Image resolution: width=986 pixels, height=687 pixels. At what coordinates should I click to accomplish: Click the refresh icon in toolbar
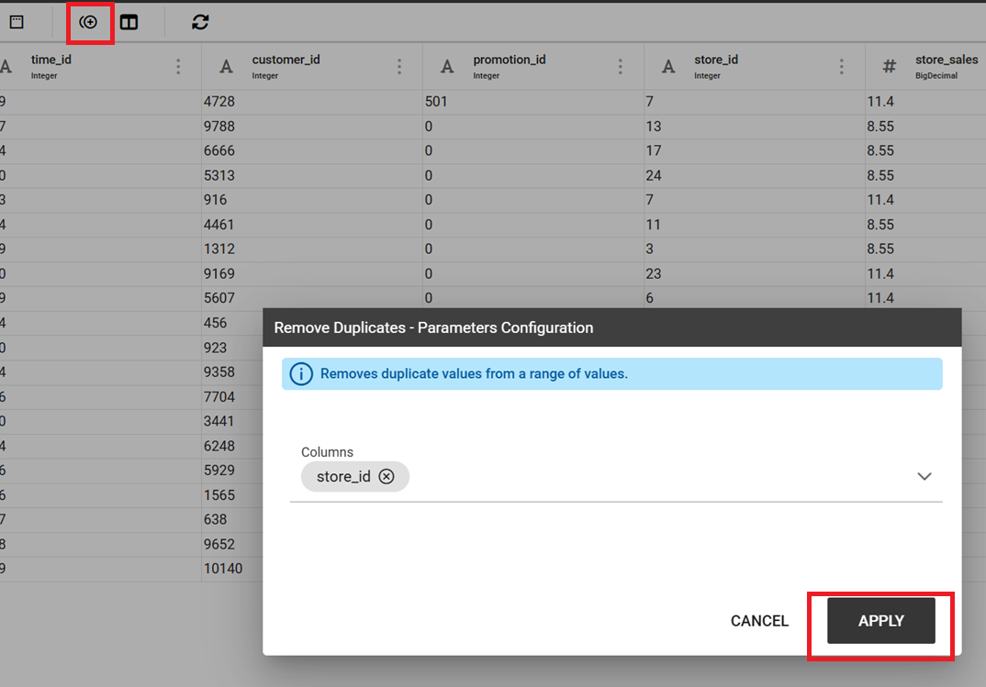[x=200, y=23]
